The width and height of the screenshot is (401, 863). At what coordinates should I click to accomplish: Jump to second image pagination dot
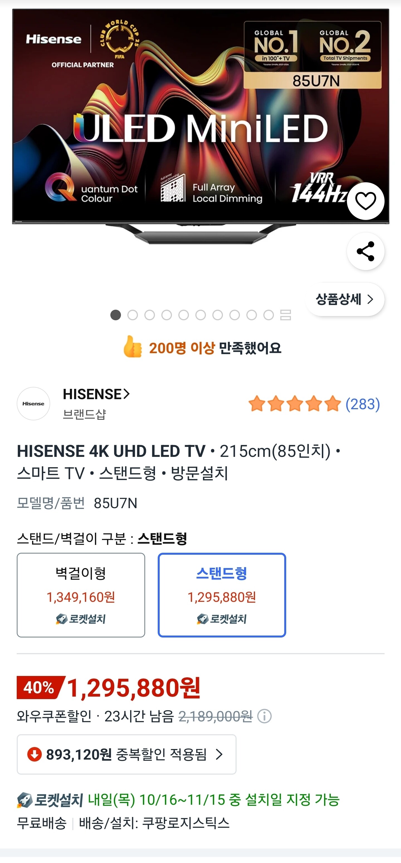point(133,315)
